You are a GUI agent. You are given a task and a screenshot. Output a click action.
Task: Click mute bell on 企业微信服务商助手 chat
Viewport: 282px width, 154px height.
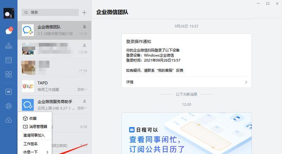click(84, 102)
